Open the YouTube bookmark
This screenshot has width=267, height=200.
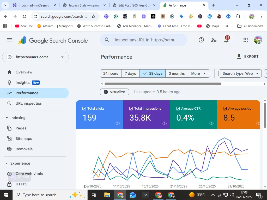coord(24,26)
